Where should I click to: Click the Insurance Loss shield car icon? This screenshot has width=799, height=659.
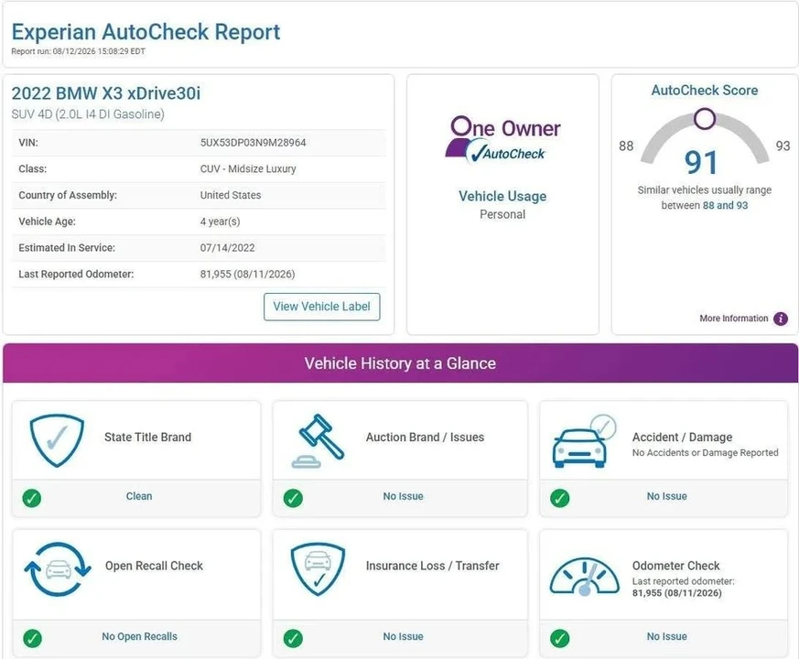click(x=318, y=568)
